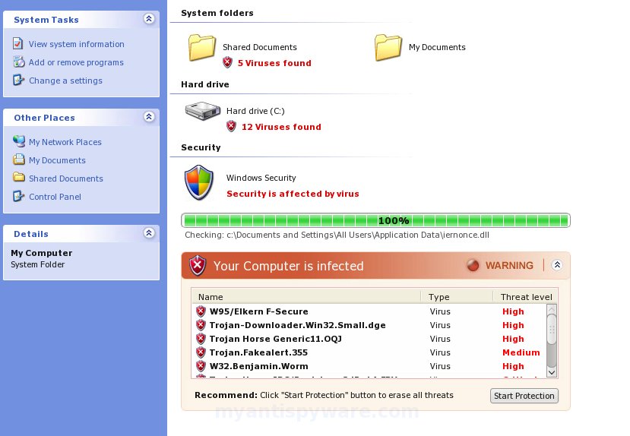Click the Windows Security label
630x436 pixels.
pyautogui.click(x=261, y=178)
